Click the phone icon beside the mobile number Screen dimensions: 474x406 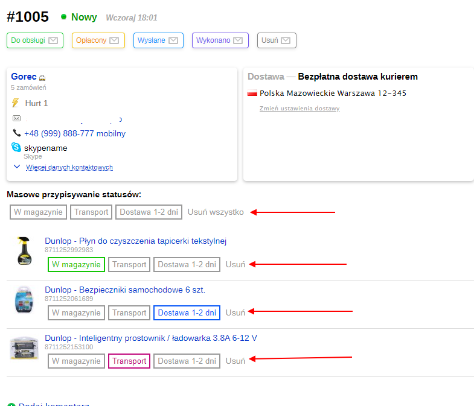pyautogui.click(x=16, y=133)
